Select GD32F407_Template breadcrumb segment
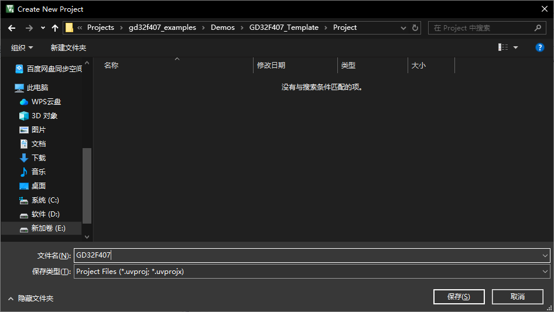Screen dimensions: 554x312 tap(283, 28)
